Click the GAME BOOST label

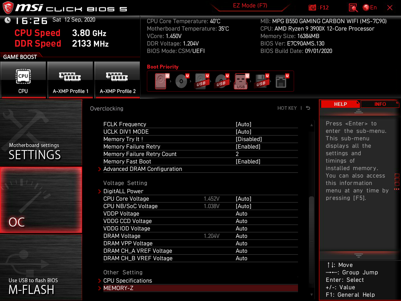click(x=20, y=57)
